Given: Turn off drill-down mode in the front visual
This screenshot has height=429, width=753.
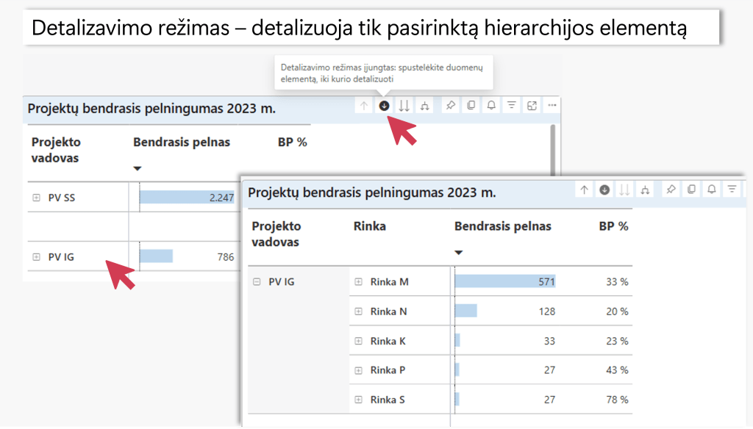Looking at the screenshot, I should (604, 190).
